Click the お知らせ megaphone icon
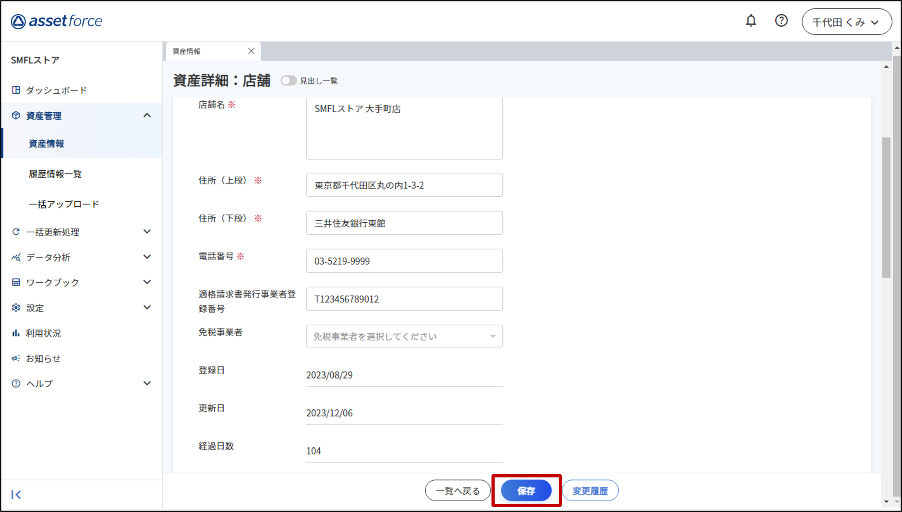The image size is (902, 512). coord(16,358)
